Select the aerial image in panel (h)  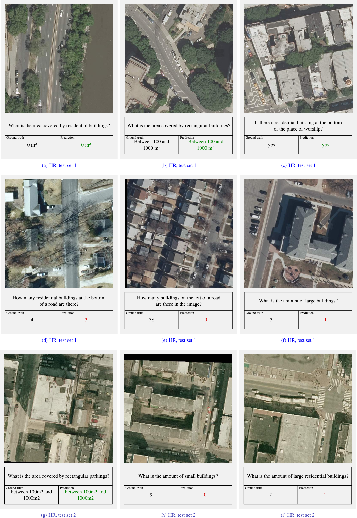178,409
